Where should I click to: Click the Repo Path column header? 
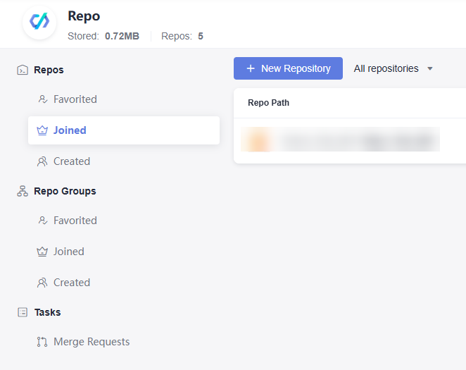pos(268,103)
